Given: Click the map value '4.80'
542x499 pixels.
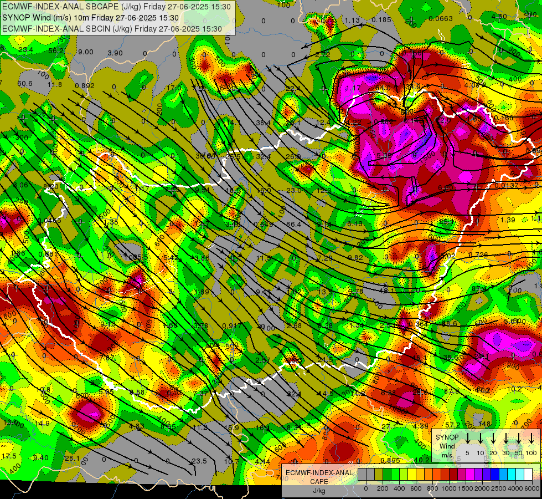Looking at the screenshot, I should click(x=499, y=16).
